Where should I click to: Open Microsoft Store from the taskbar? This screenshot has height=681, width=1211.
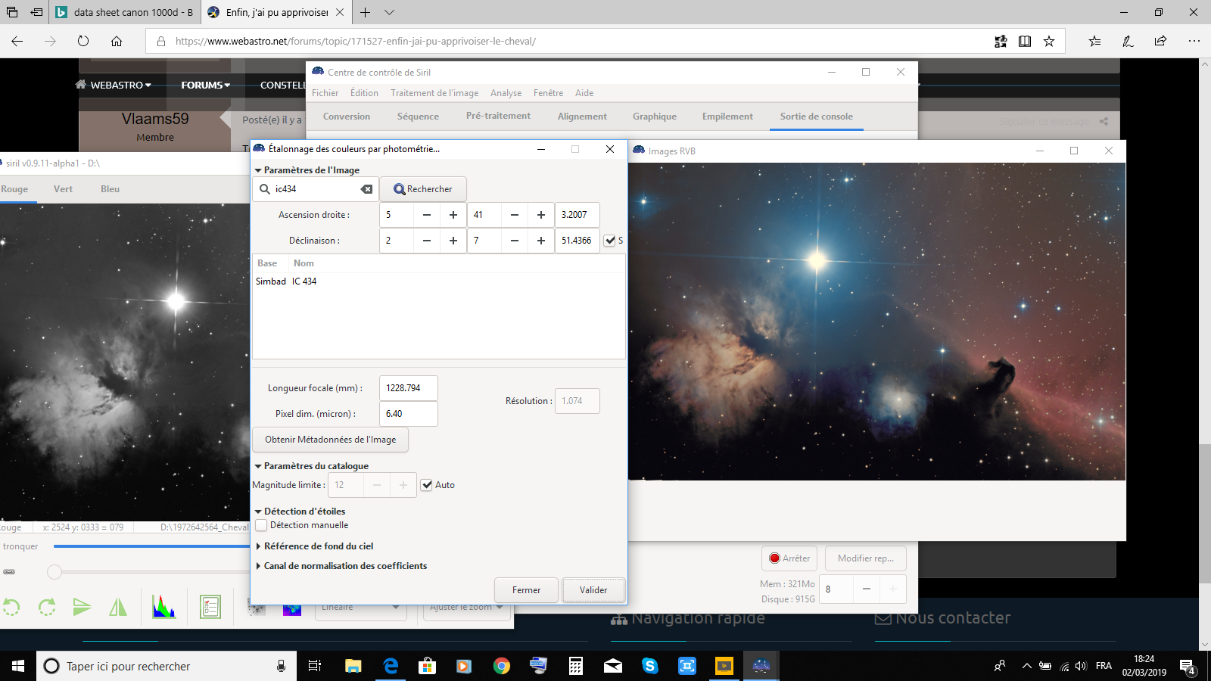click(427, 666)
